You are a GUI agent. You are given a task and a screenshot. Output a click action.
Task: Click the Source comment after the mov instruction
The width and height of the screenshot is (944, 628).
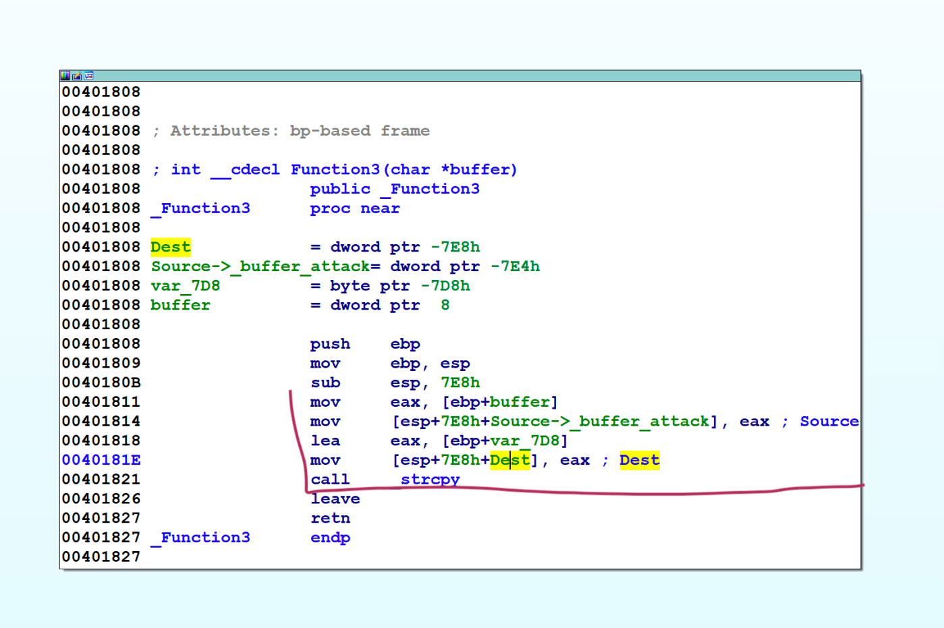(829, 422)
